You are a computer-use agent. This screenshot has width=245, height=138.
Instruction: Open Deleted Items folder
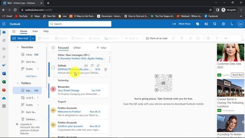(x=29, y=119)
